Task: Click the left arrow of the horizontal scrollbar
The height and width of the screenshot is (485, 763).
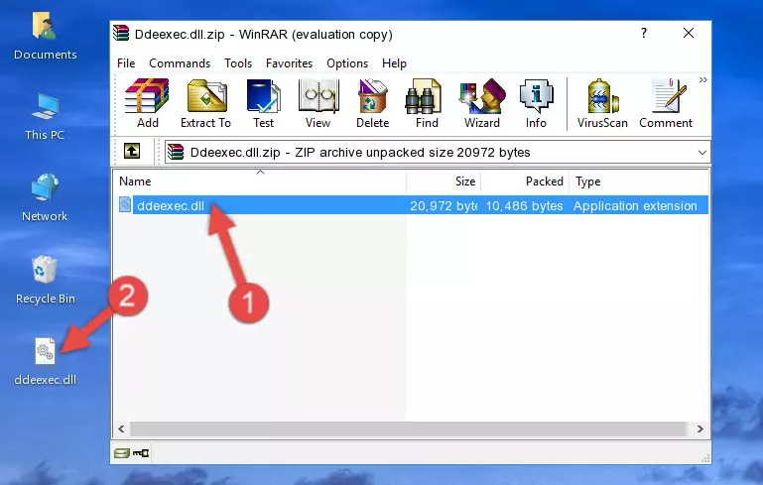Action: click(x=122, y=428)
